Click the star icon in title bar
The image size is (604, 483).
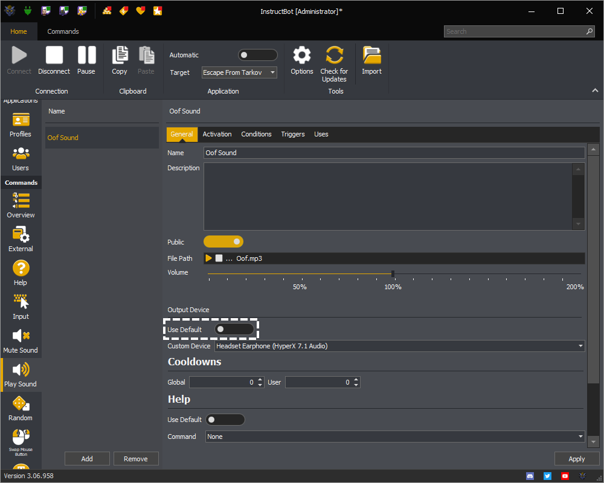click(x=158, y=11)
